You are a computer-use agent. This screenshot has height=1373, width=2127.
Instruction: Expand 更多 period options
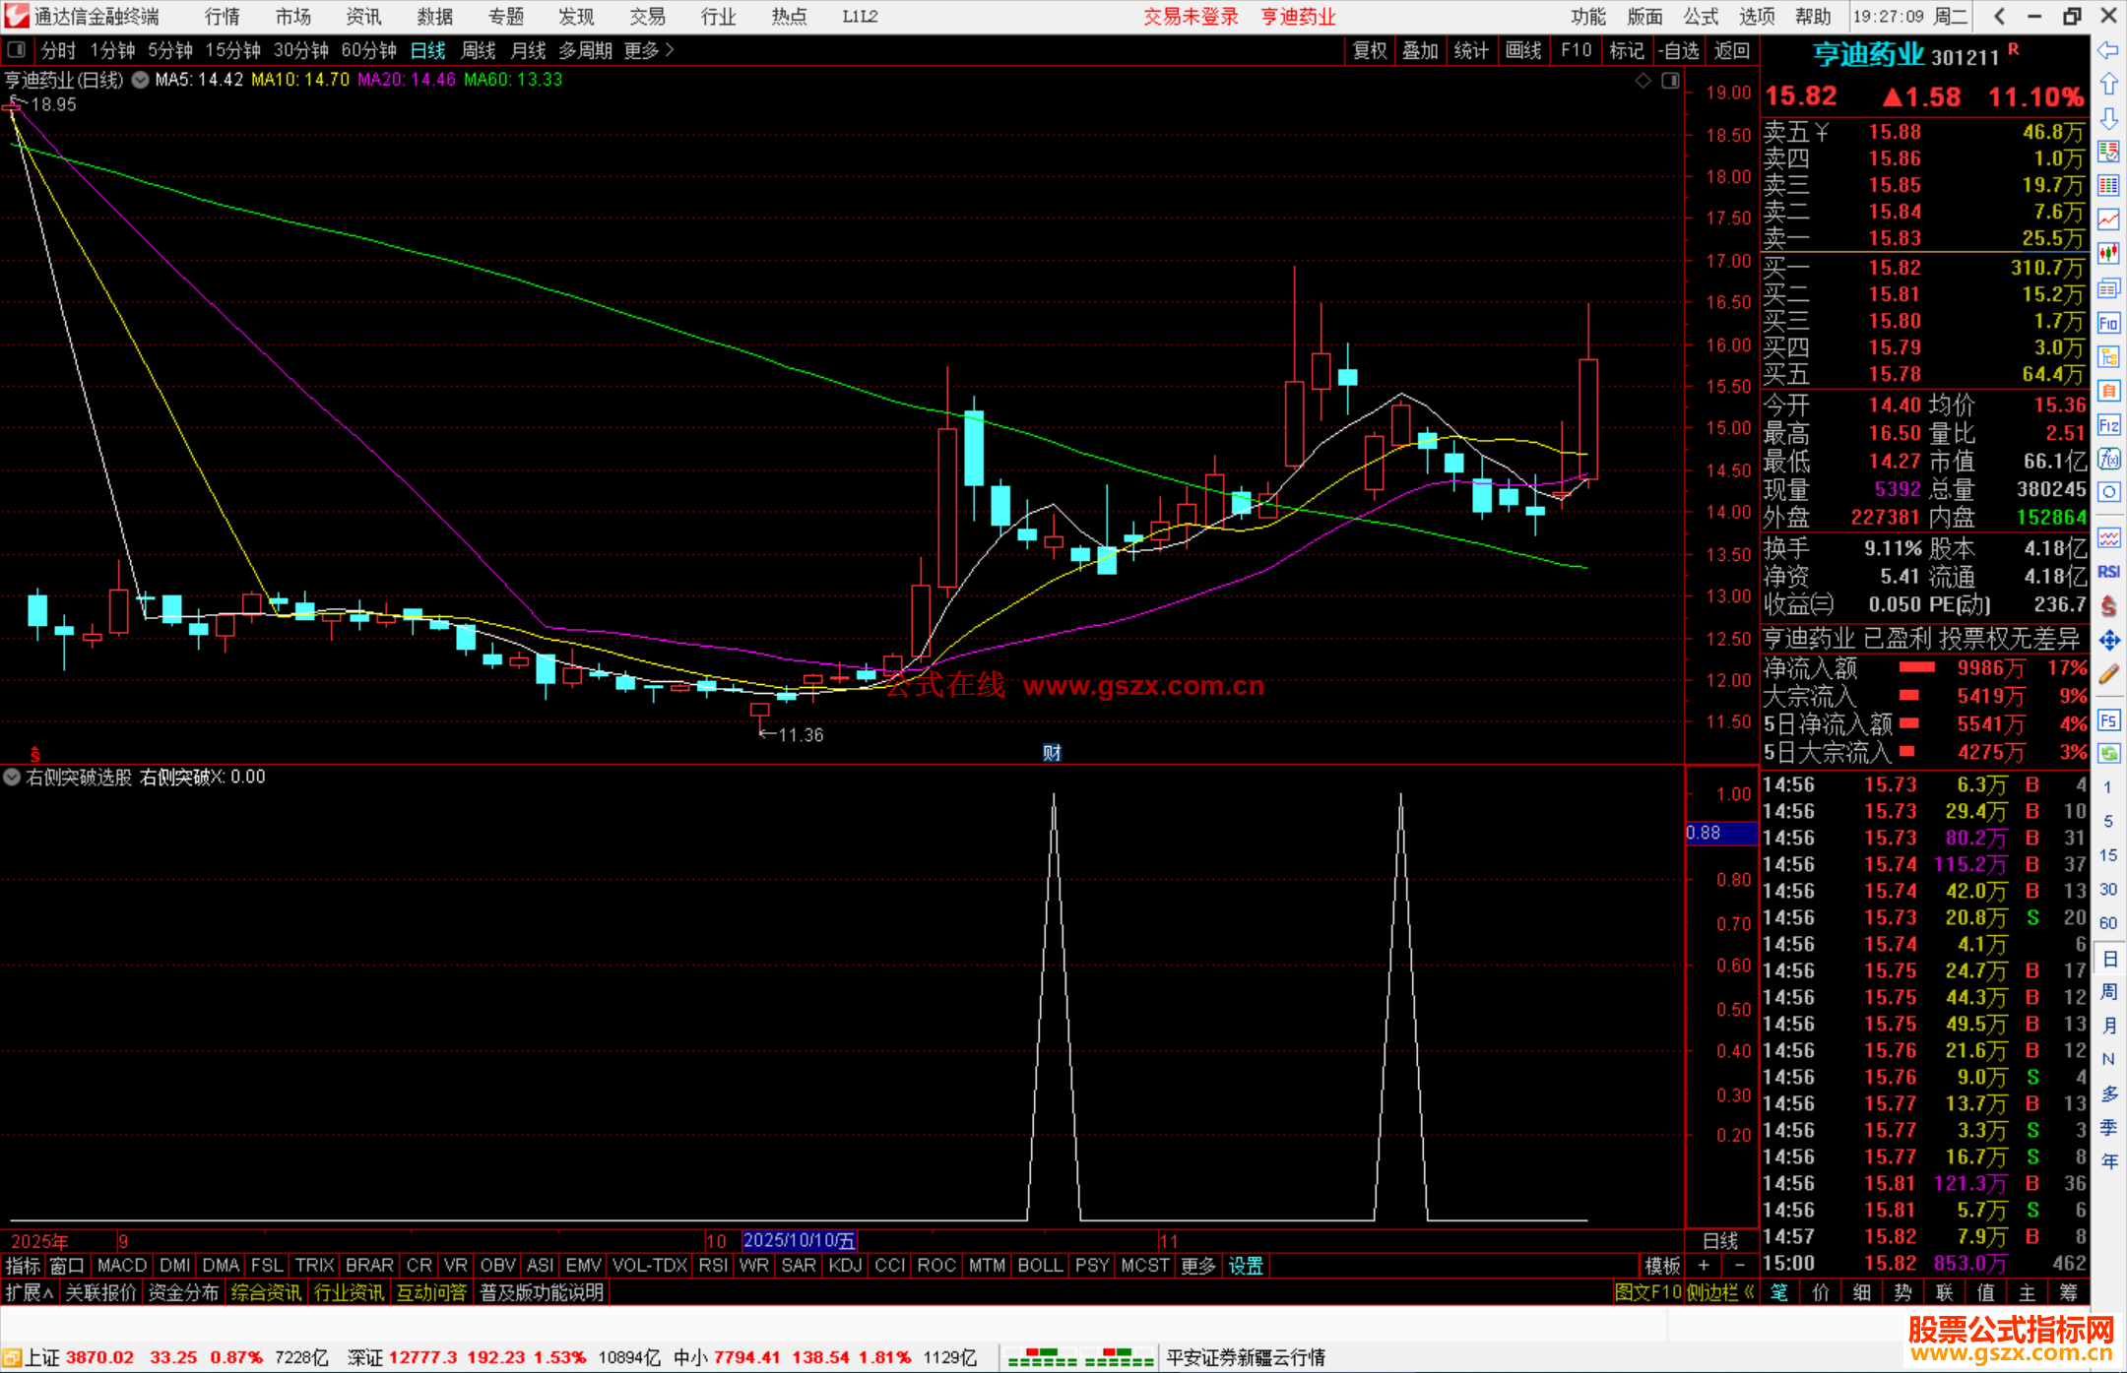click(648, 50)
